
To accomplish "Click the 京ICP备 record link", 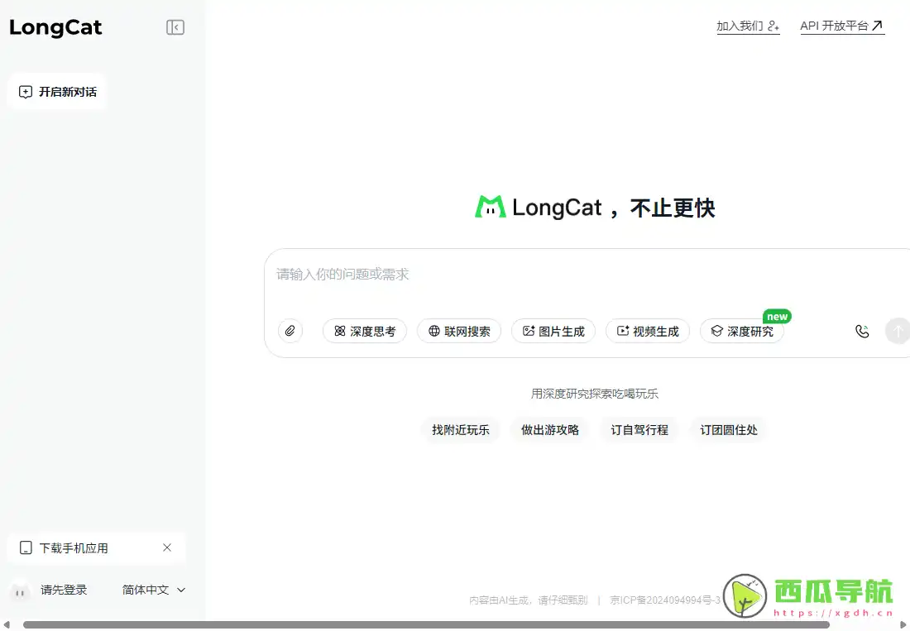I will [665, 600].
